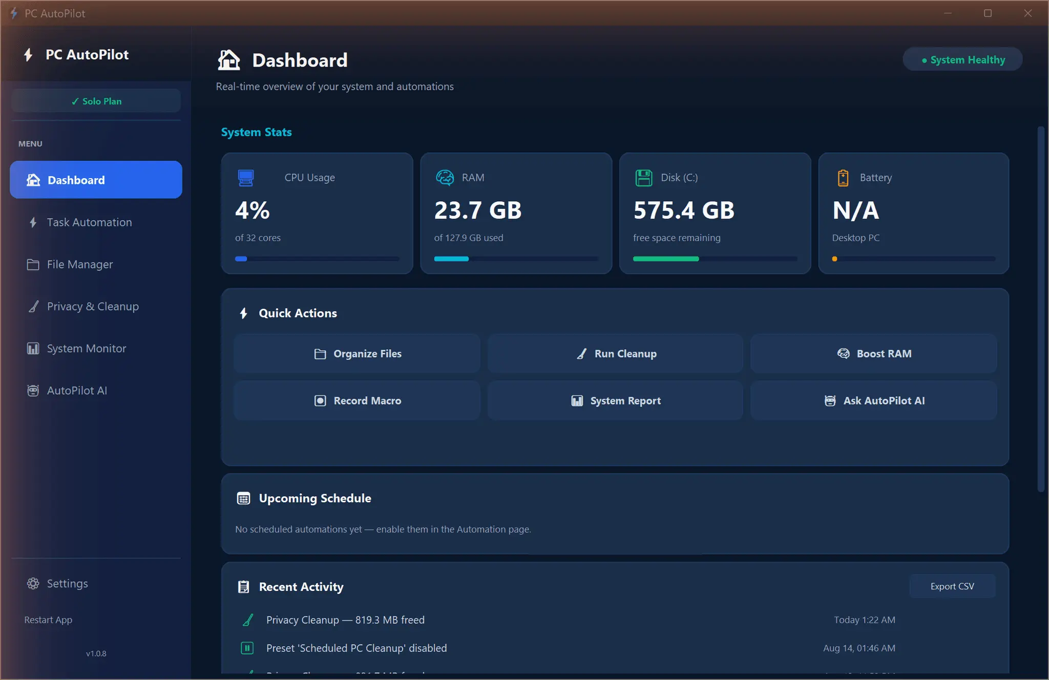Click the Privacy & Cleanup broom icon in the sidebar
Screen dimensions: 1049x680
pyautogui.click(x=33, y=306)
